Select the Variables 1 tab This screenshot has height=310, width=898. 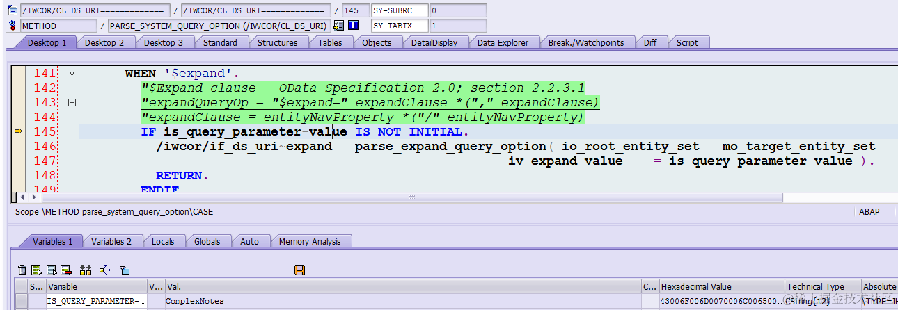(53, 241)
